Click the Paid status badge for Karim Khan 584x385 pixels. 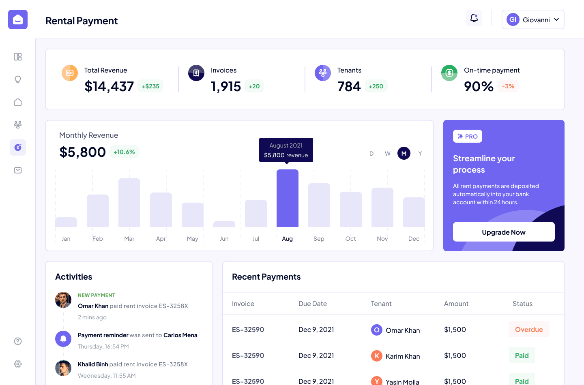(x=522, y=355)
